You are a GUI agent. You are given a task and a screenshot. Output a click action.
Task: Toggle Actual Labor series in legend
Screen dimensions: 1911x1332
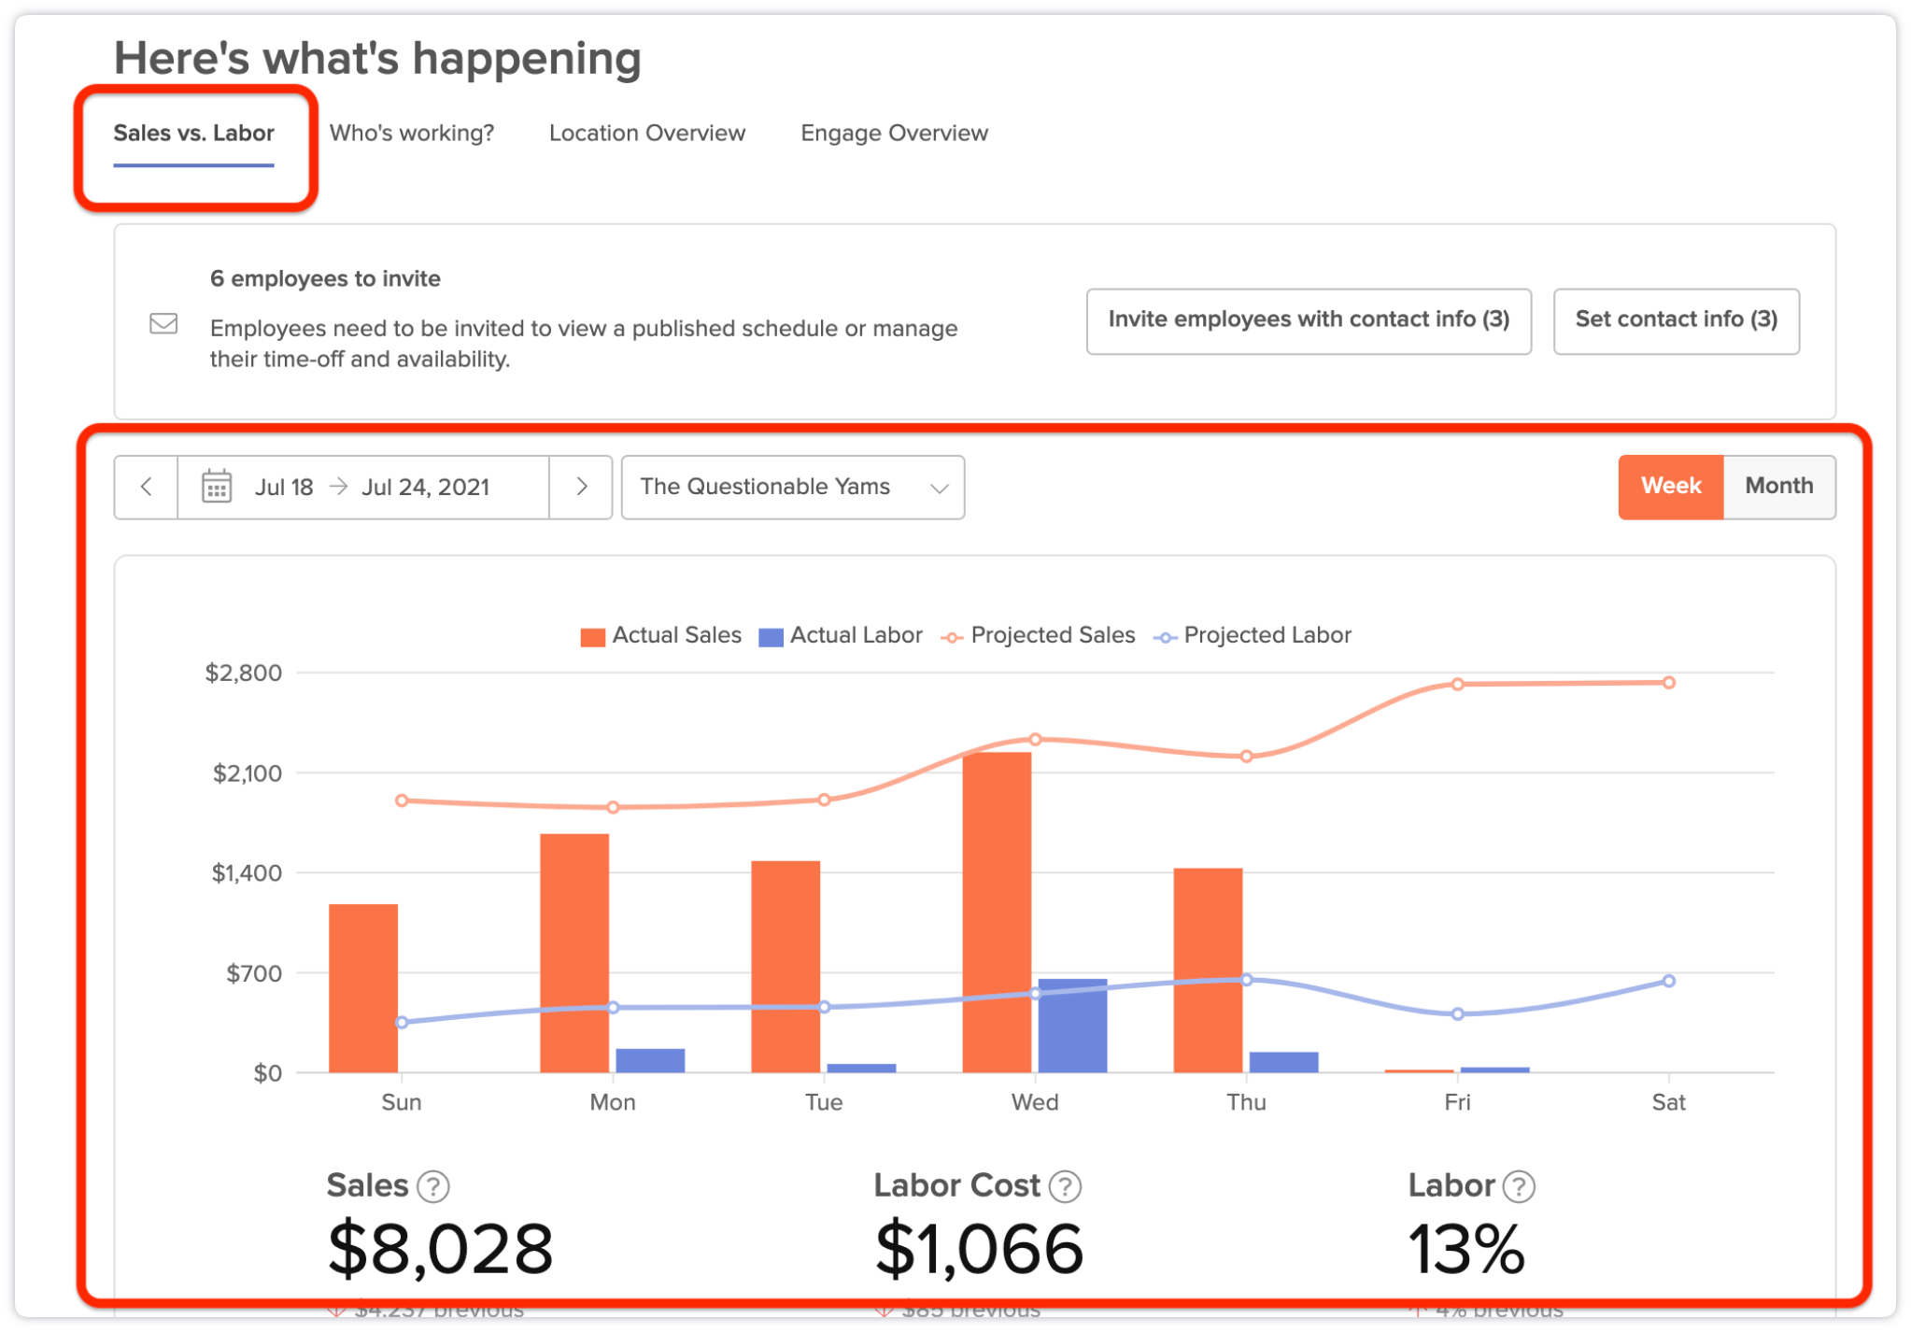pyautogui.click(x=771, y=637)
